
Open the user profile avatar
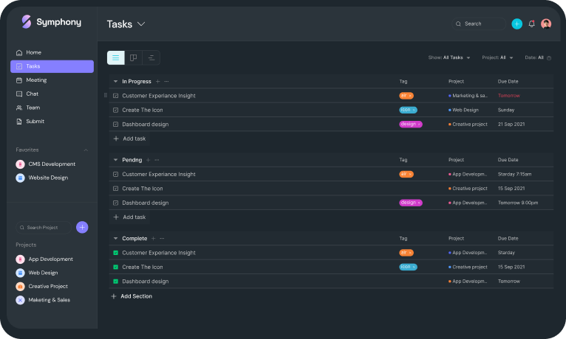(546, 24)
